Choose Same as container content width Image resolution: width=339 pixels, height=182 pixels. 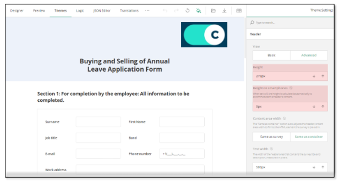309,137
